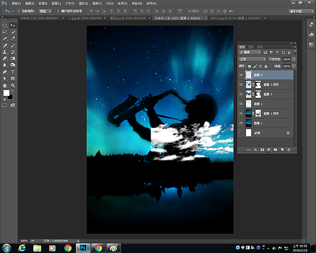Open the 不透明度 opacity dropdown arrow

pyautogui.click(x=293, y=60)
